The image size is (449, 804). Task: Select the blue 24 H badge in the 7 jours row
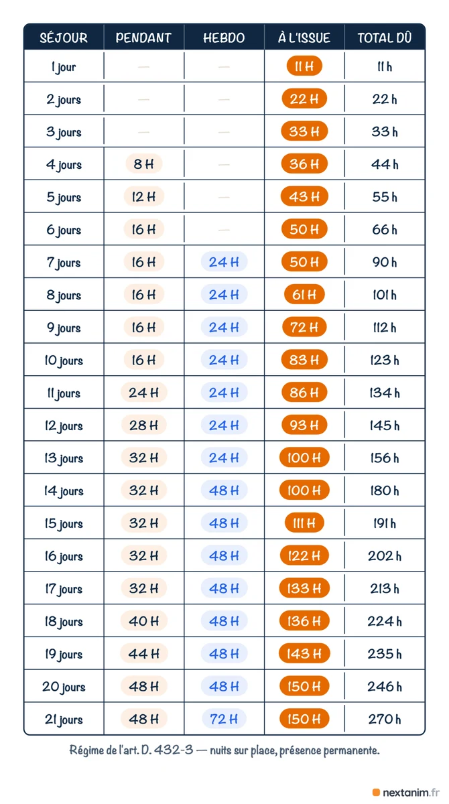click(x=224, y=262)
